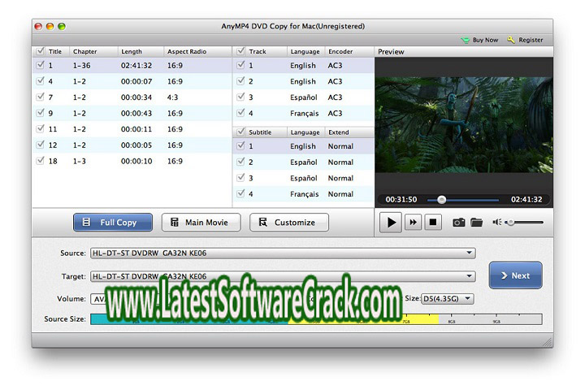The image size is (585, 390).
Task: Toggle the Français subtitle 4 checkbox
Action: click(x=240, y=194)
